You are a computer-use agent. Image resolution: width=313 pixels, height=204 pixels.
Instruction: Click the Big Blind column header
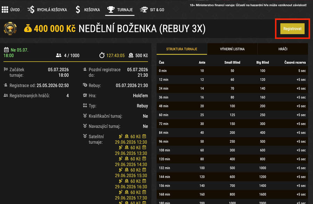(x=263, y=62)
